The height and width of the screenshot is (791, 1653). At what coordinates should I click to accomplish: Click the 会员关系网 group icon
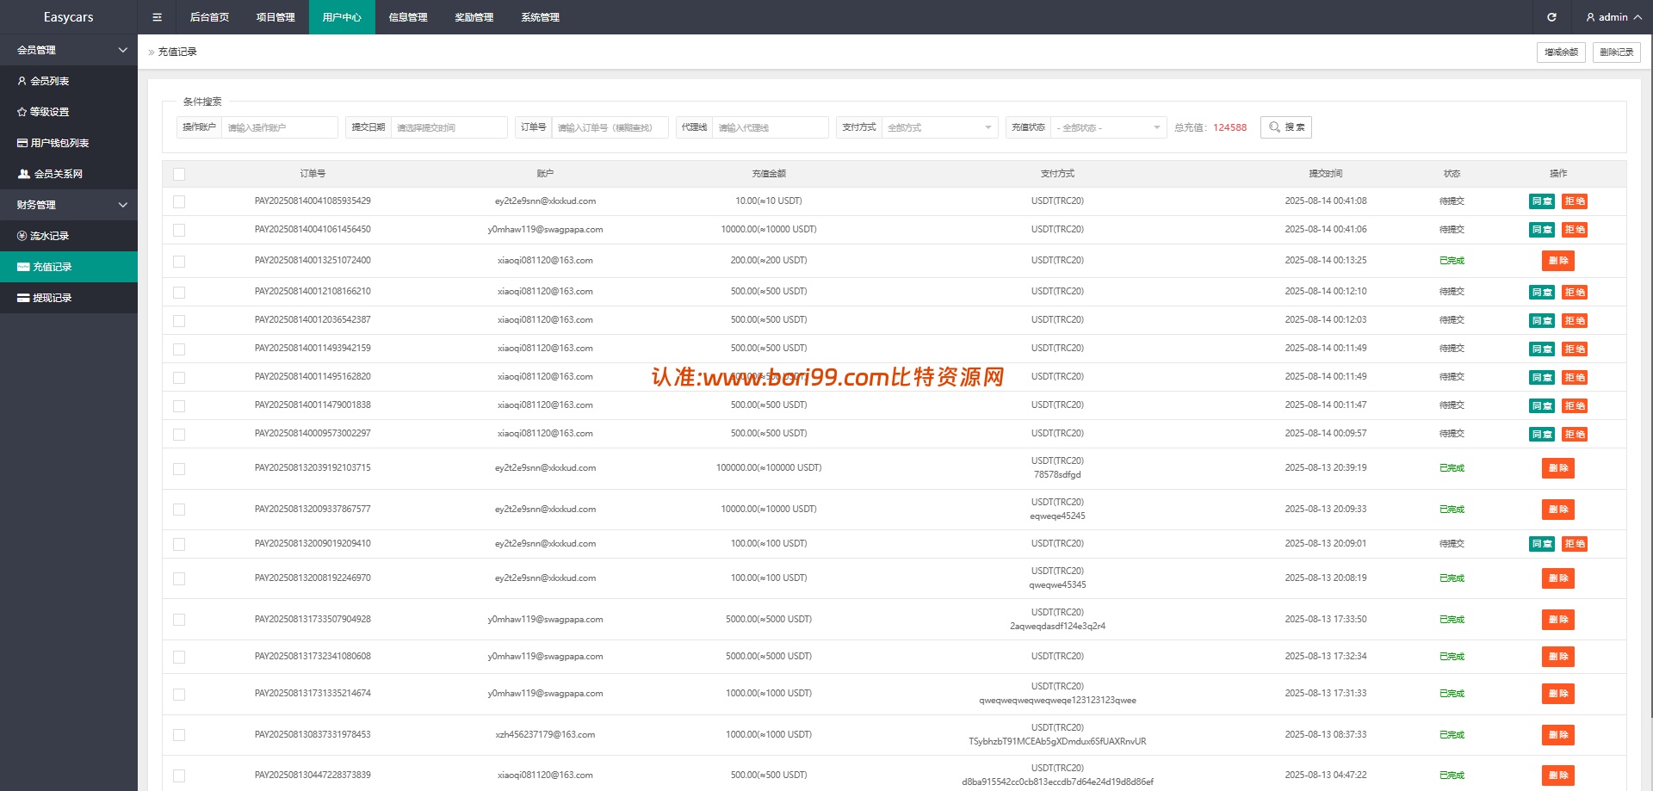coord(24,174)
